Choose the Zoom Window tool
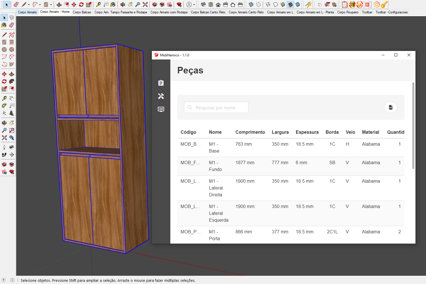This screenshot has width=426, height=284. pyautogui.click(x=12, y=130)
